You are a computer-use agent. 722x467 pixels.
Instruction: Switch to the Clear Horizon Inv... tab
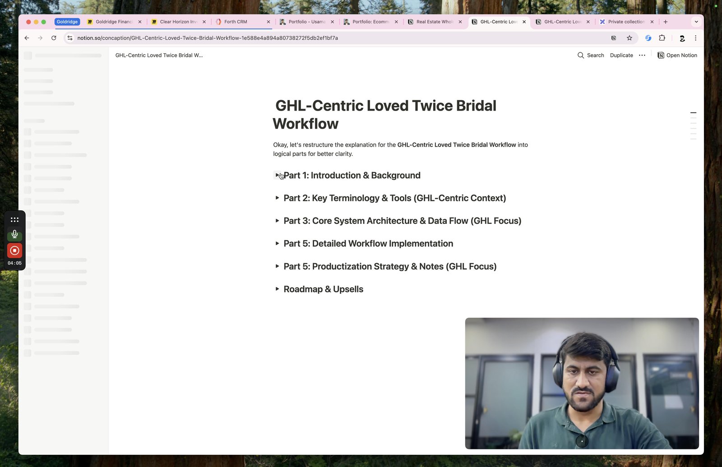point(178,22)
